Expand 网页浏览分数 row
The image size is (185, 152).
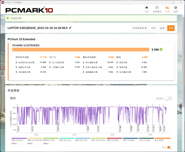pos(16,72)
